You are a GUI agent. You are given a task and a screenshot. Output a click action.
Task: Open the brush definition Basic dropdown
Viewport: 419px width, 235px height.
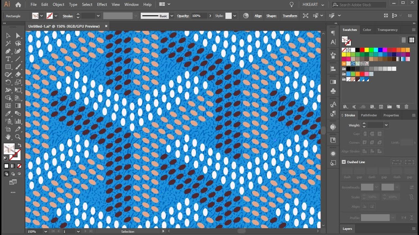172,16
